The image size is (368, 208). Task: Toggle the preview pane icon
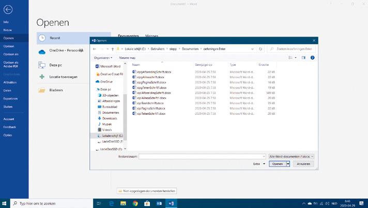pos(303,58)
